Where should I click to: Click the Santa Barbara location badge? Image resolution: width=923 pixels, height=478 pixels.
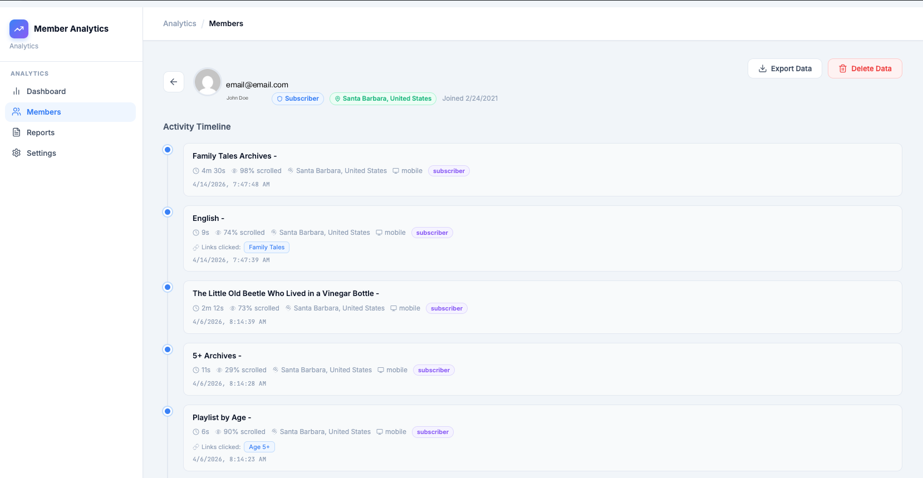click(x=383, y=98)
